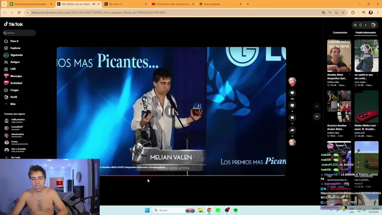Show hidden system tray icons
The width and height of the screenshot is (382, 215).
pyautogui.click(x=331, y=210)
